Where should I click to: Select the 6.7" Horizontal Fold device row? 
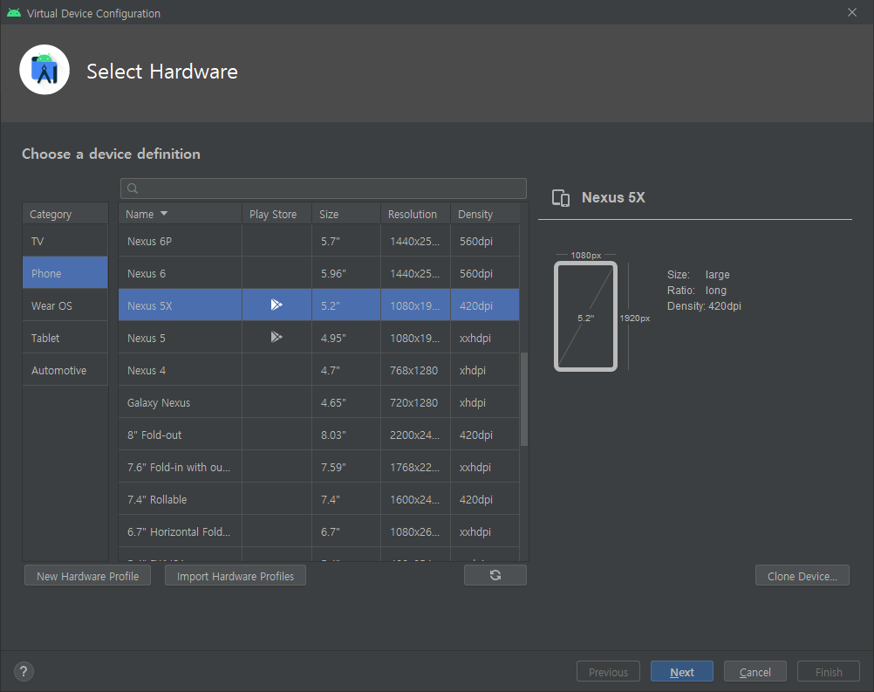coord(319,532)
